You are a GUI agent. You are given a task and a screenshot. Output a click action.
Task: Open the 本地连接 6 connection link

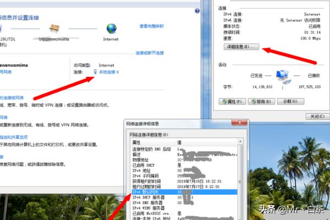109,72
